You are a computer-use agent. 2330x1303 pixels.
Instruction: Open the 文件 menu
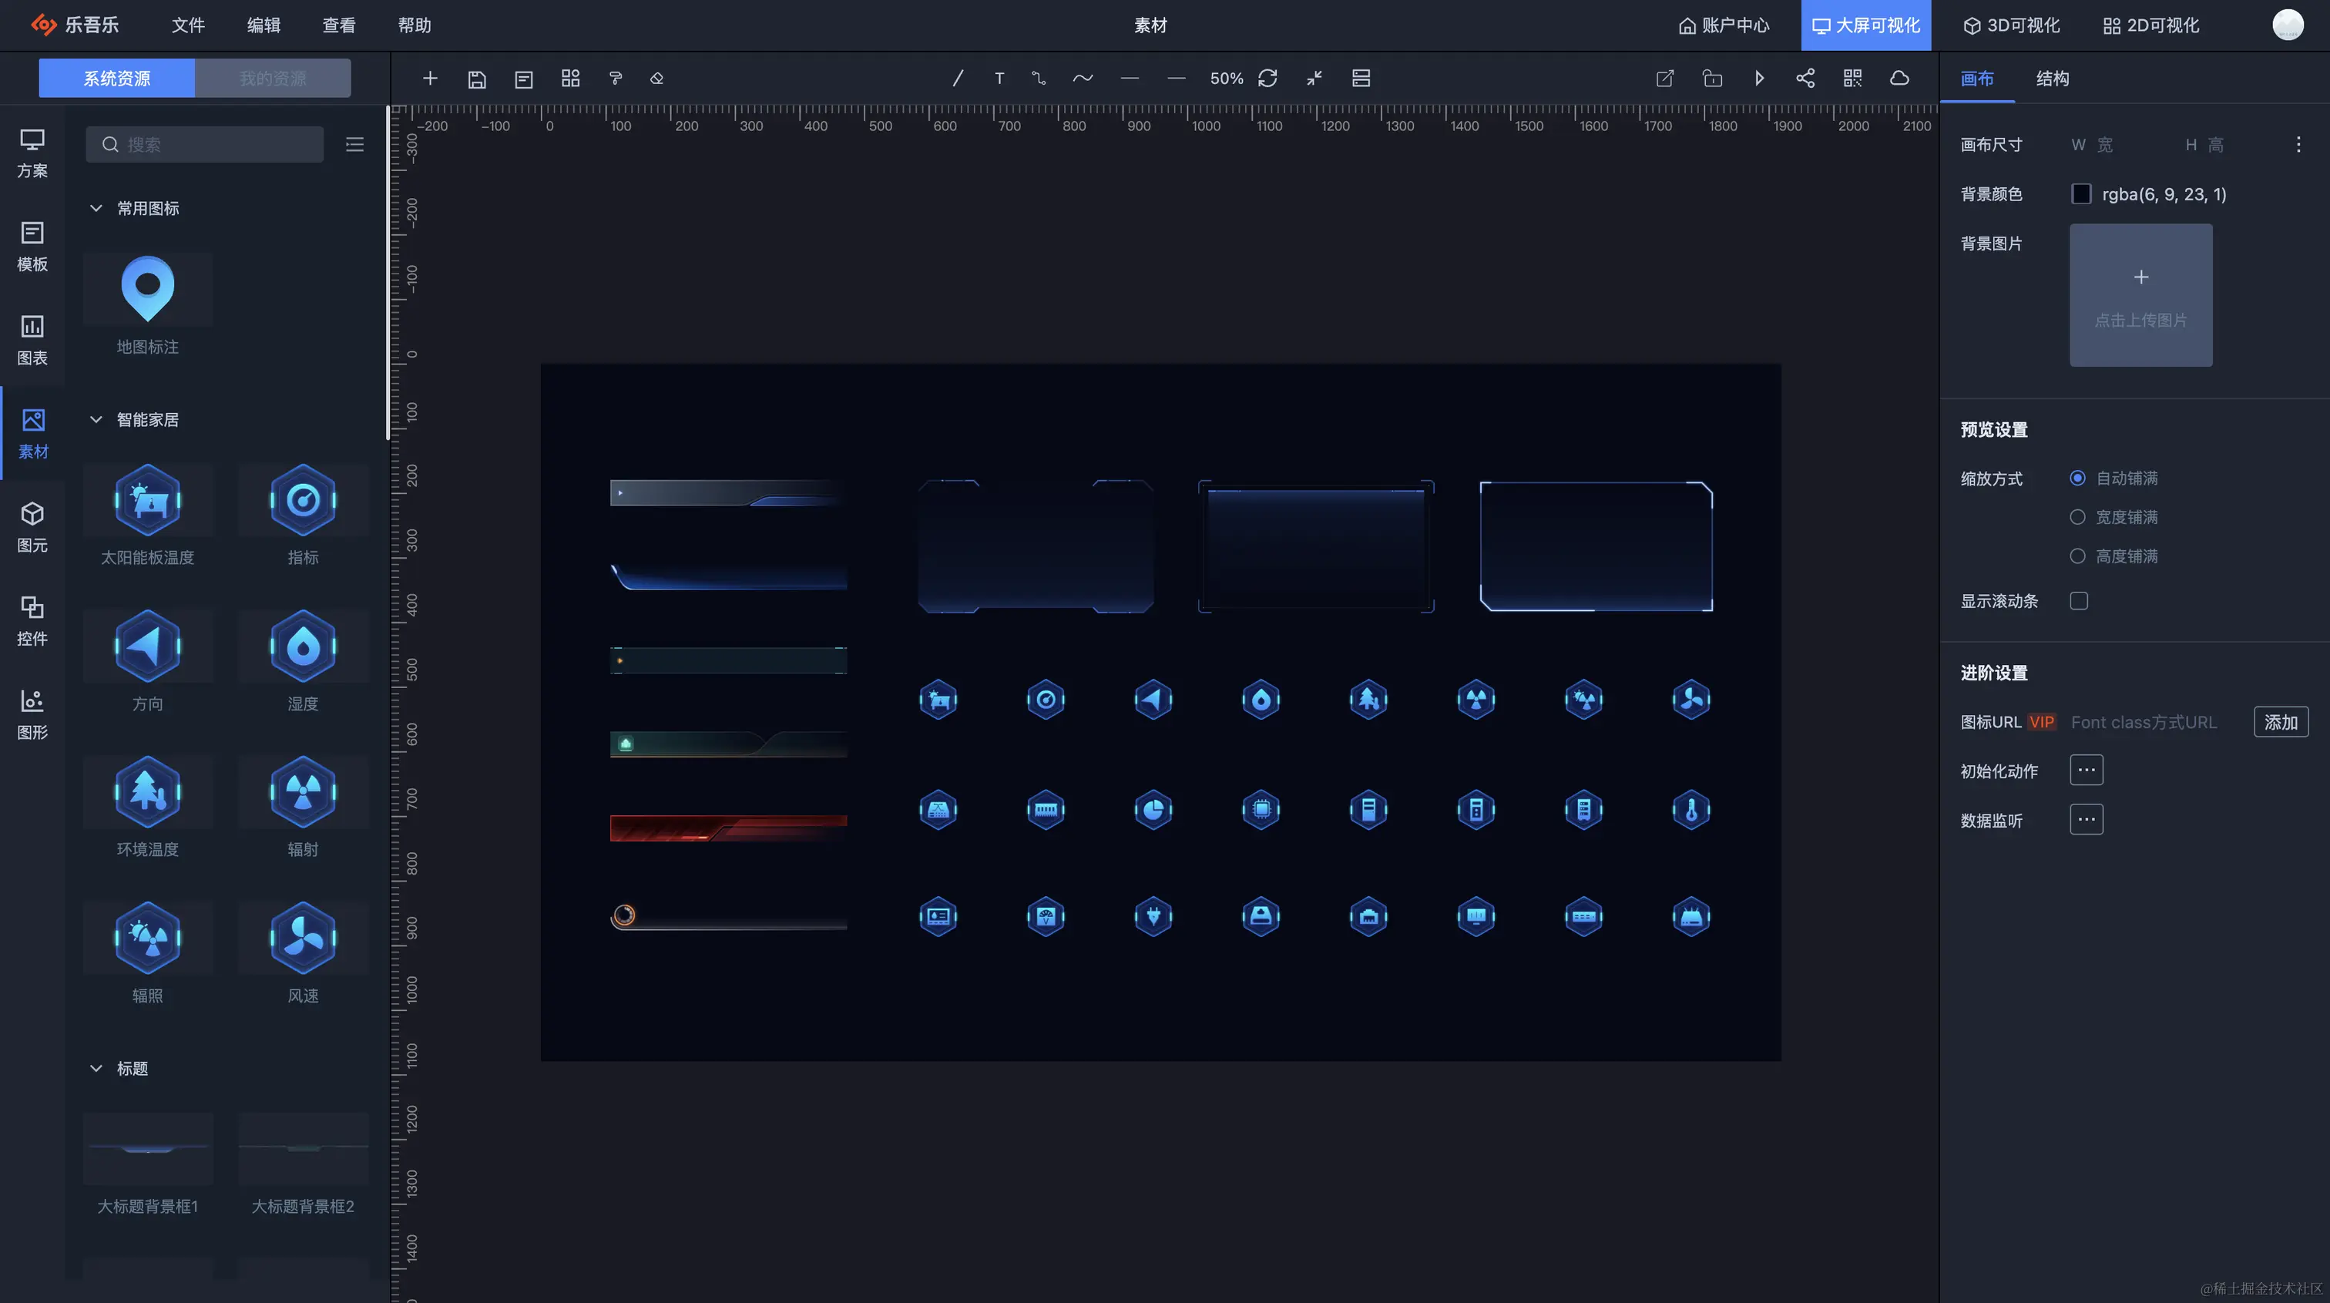[188, 25]
